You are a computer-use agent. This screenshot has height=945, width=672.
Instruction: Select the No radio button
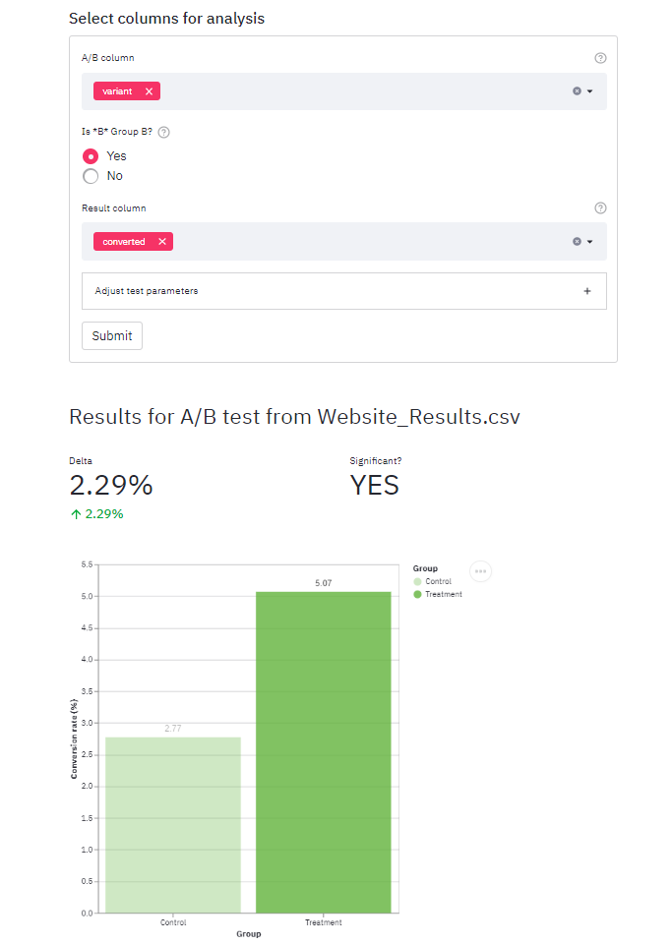pyautogui.click(x=91, y=176)
